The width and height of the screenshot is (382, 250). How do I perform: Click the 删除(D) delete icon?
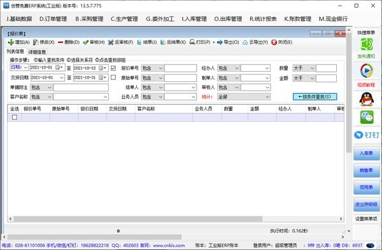(60, 43)
